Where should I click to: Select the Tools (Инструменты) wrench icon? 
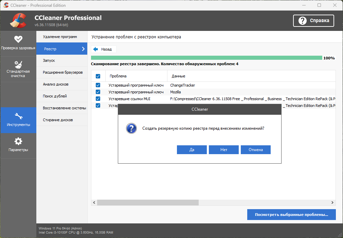[x=18, y=116]
